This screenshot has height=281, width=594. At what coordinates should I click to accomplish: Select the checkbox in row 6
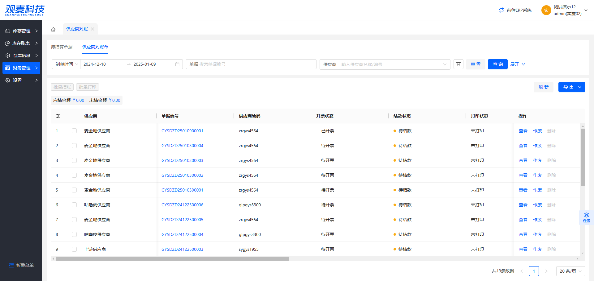(74, 205)
